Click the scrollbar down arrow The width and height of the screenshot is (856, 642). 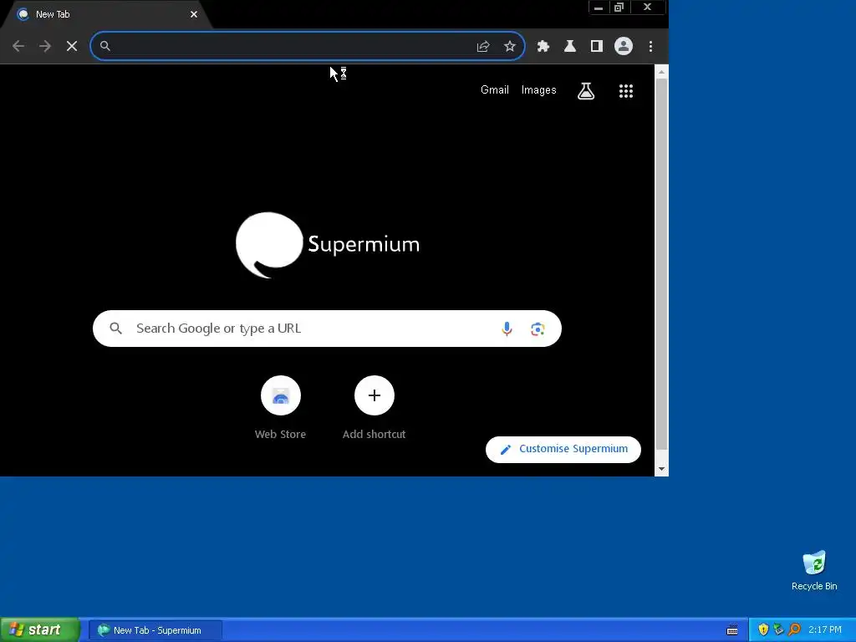coord(661,469)
